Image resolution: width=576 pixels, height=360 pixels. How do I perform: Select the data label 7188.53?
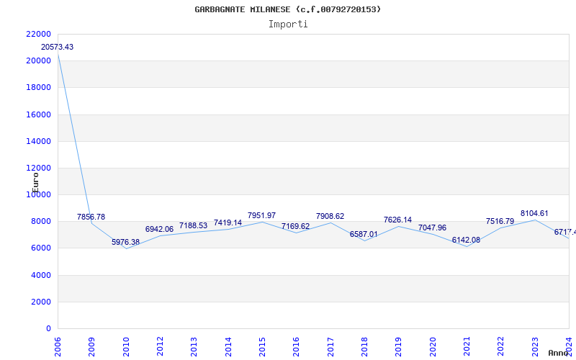(x=193, y=225)
